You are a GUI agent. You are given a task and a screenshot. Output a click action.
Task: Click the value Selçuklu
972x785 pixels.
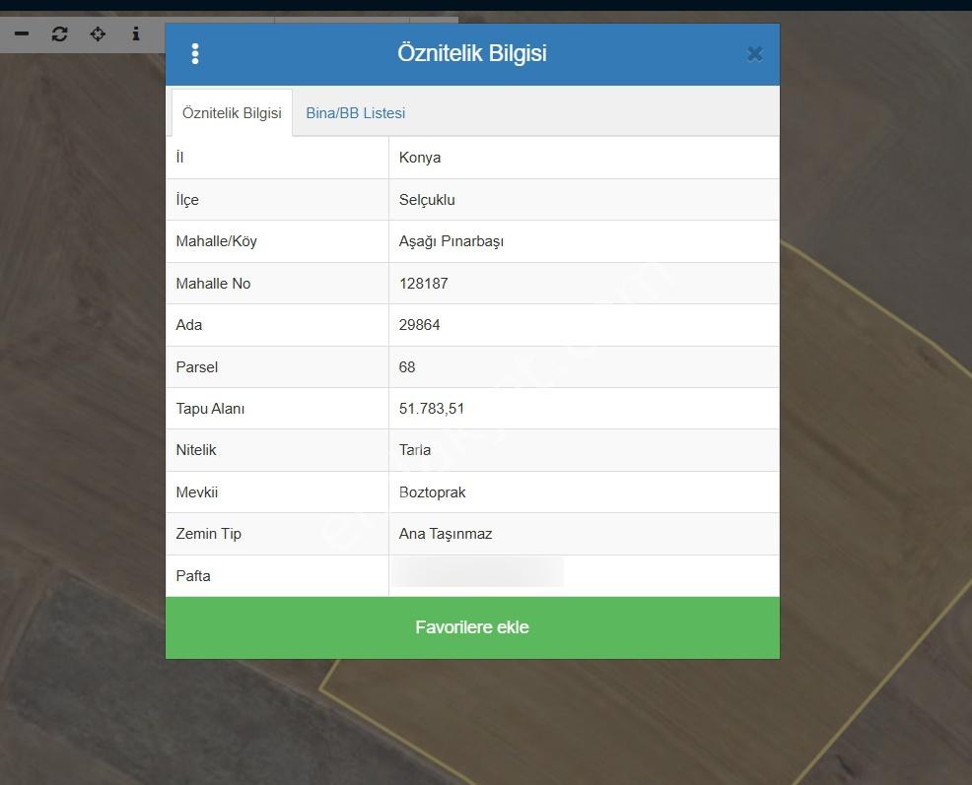point(427,200)
